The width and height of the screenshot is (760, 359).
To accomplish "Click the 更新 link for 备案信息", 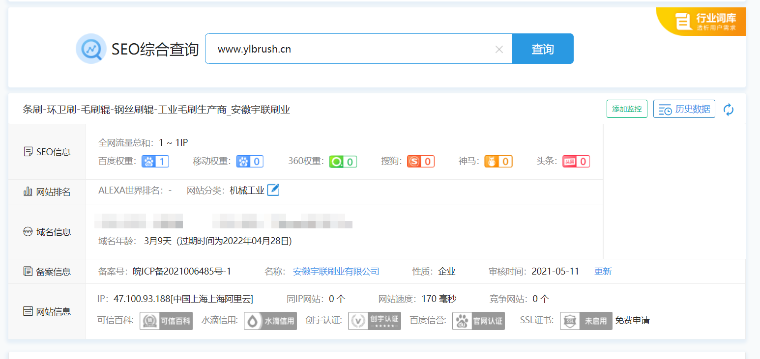I will coord(603,272).
